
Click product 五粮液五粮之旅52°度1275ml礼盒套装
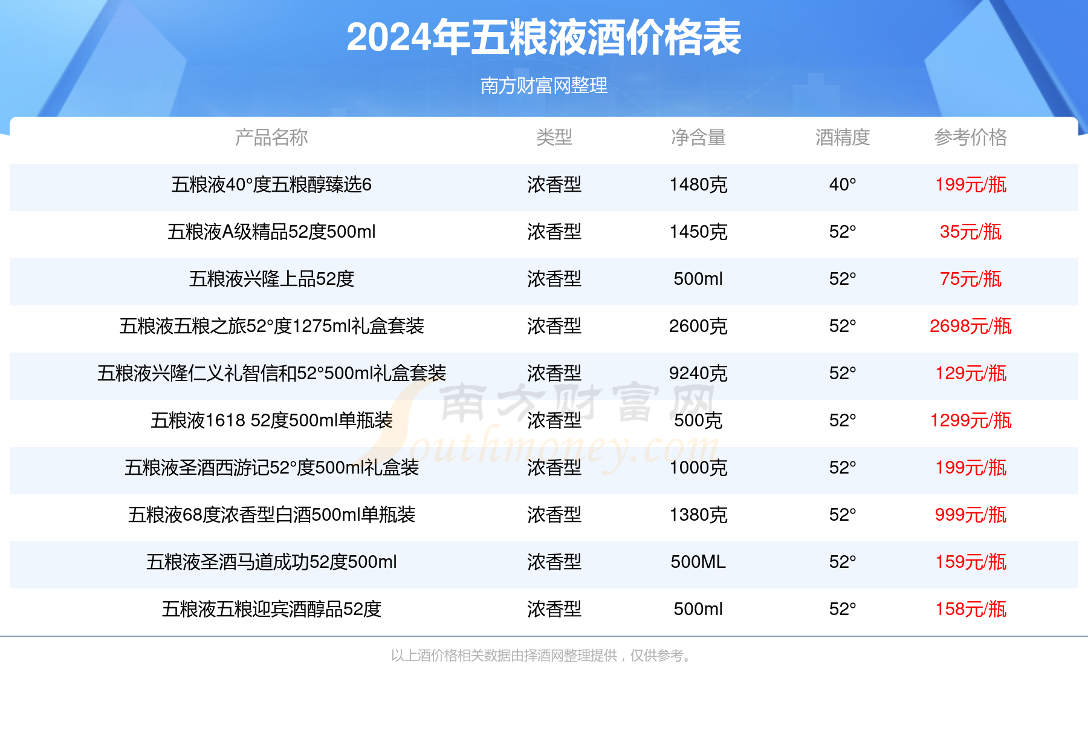pos(271,326)
